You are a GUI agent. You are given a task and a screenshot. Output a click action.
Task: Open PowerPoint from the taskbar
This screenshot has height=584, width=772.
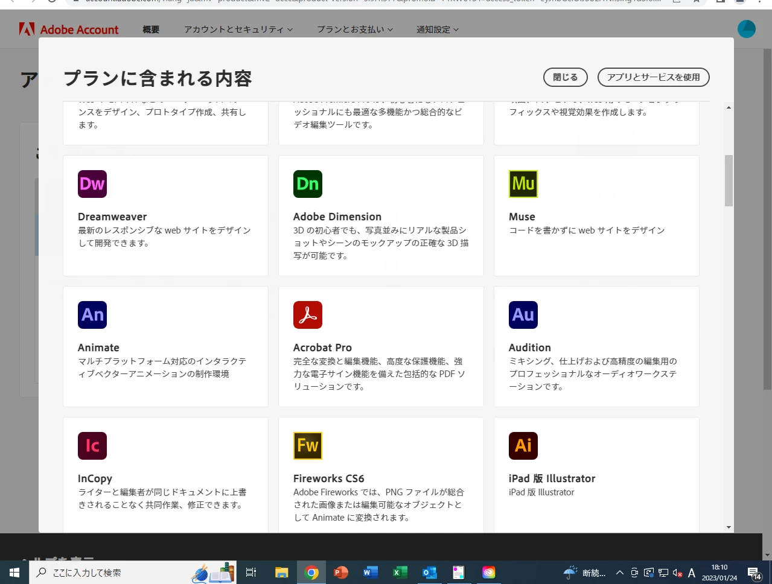coord(341,573)
